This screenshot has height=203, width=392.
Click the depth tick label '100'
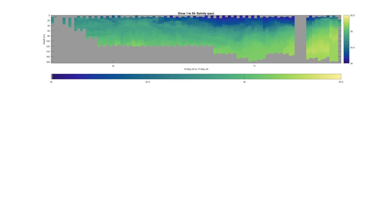tap(48, 41)
